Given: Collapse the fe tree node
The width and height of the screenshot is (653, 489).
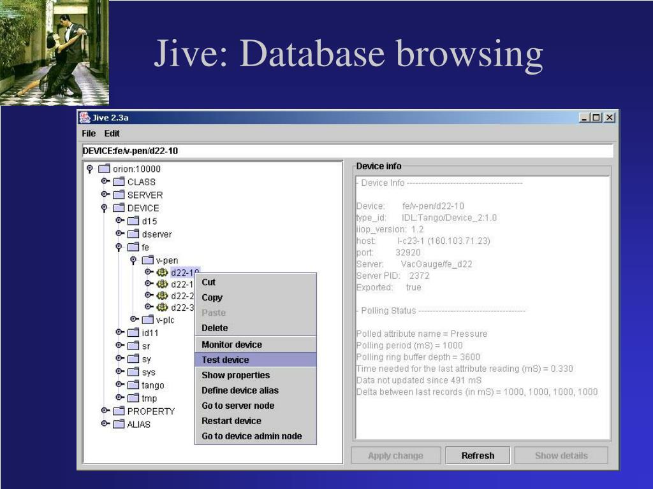Looking at the screenshot, I should (x=119, y=248).
